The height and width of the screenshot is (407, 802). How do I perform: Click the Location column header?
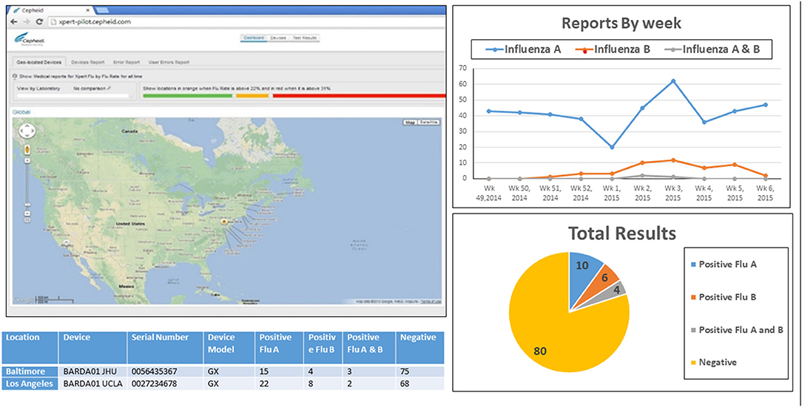coord(30,348)
